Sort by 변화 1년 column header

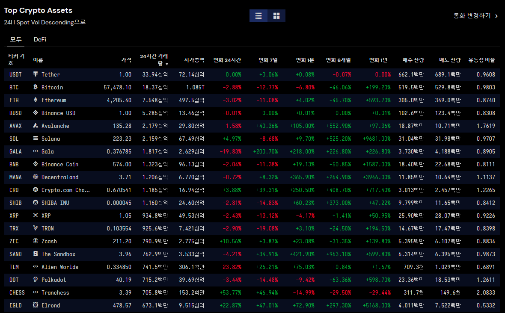point(378,60)
